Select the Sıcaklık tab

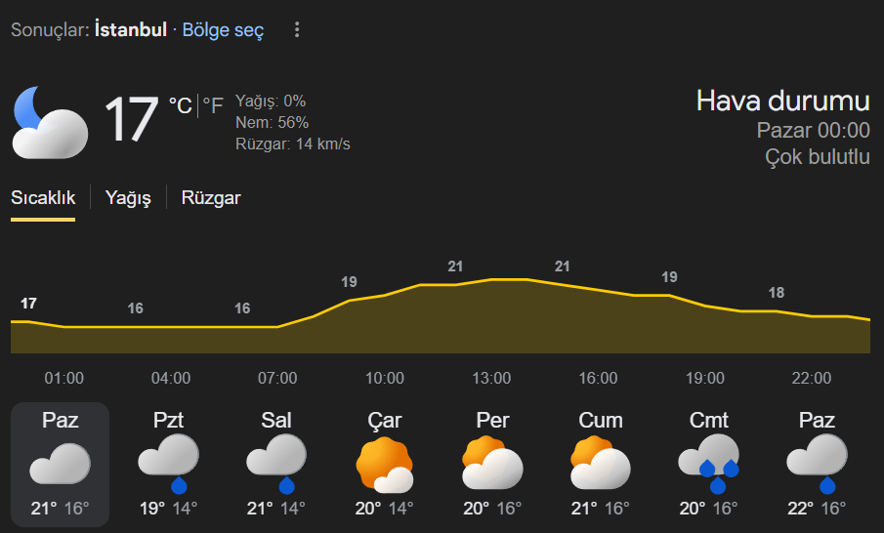43,198
